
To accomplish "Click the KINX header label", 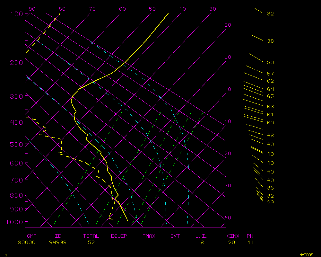I will (233, 236).
